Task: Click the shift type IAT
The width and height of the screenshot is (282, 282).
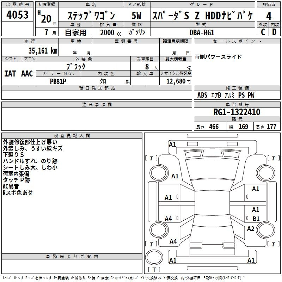Action: pyautogui.click(x=10, y=74)
